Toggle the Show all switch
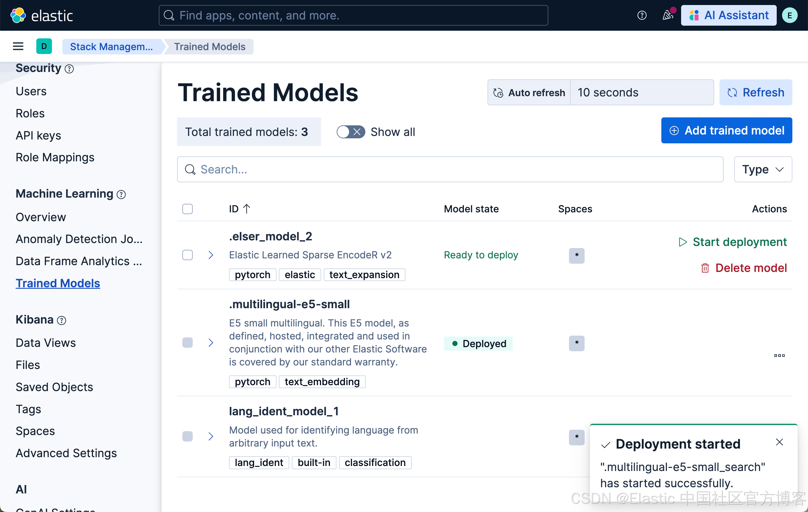 [x=351, y=132]
